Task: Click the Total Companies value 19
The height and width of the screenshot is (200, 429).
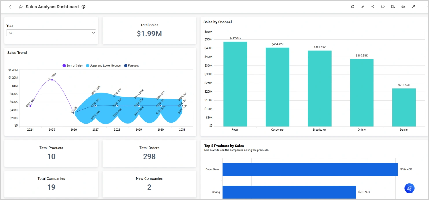Action: coord(51,187)
